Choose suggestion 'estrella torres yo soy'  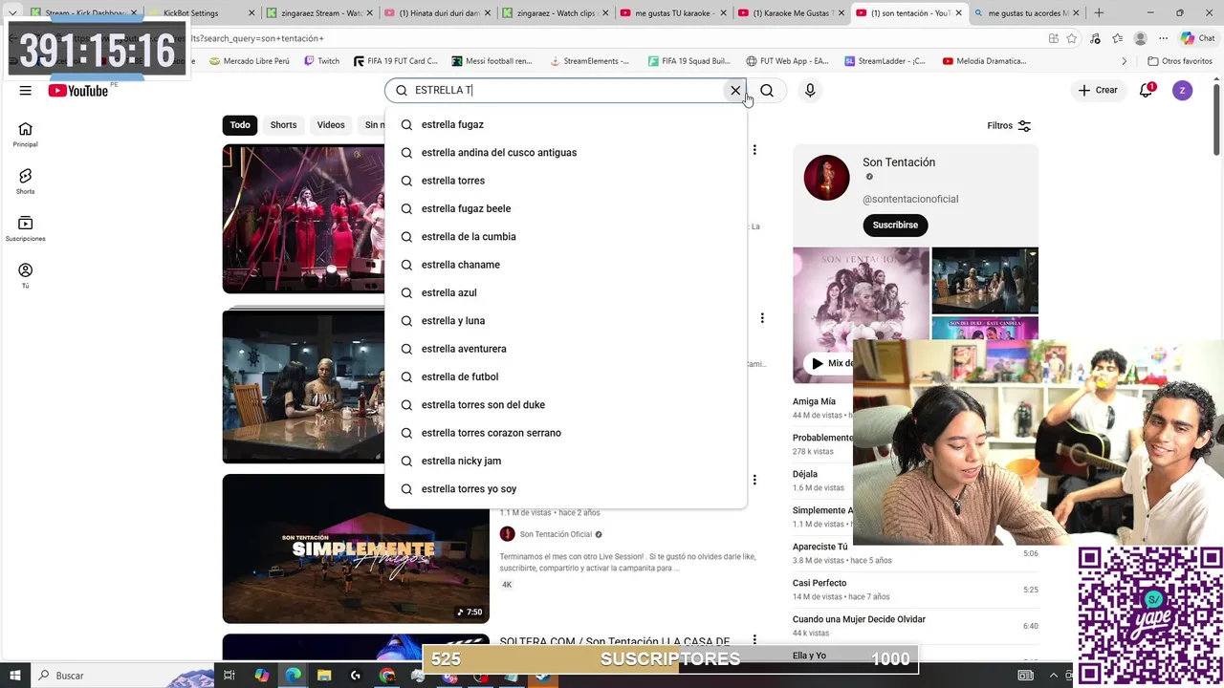point(565,489)
